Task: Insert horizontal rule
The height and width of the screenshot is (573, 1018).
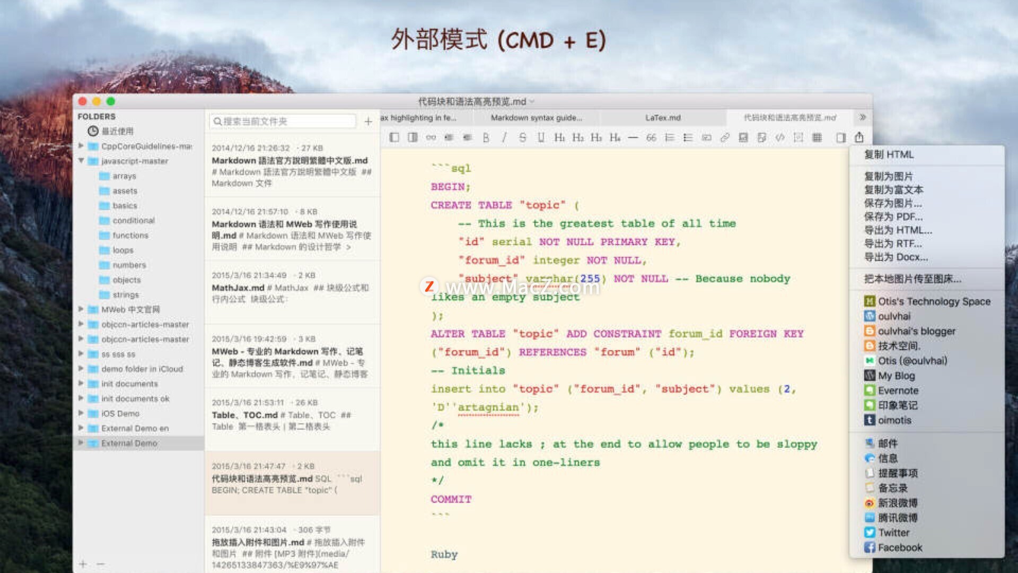Action: tap(633, 137)
